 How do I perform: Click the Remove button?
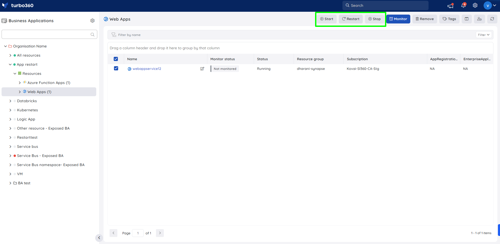[425, 19]
